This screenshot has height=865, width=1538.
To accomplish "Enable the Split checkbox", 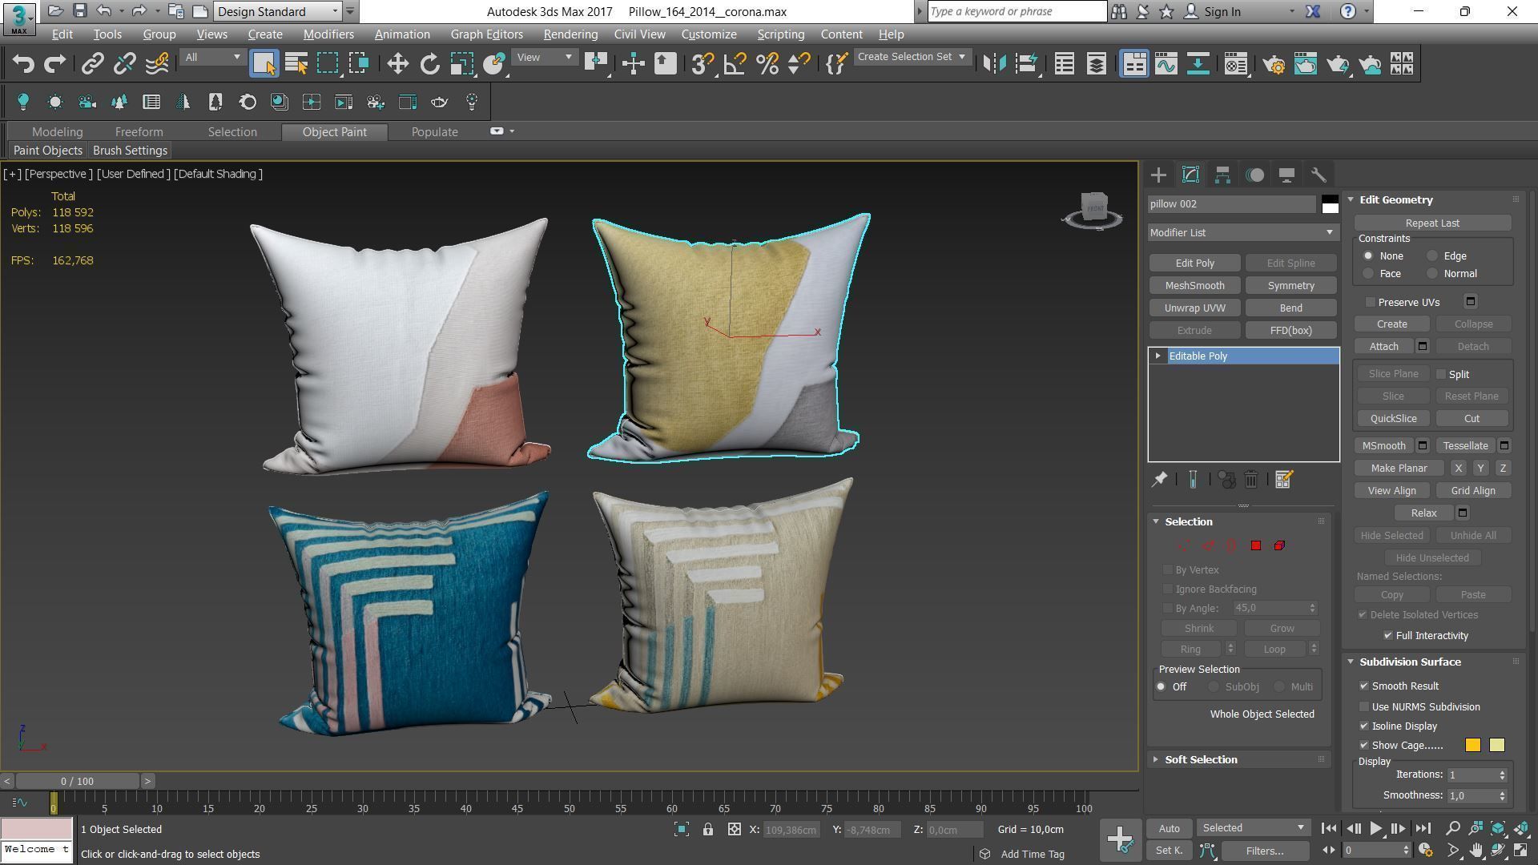I will point(1441,375).
